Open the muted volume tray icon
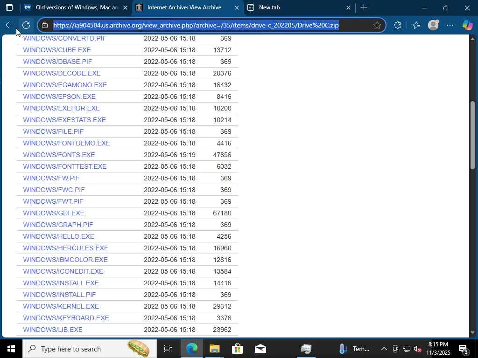478x358 pixels. pos(417,349)
